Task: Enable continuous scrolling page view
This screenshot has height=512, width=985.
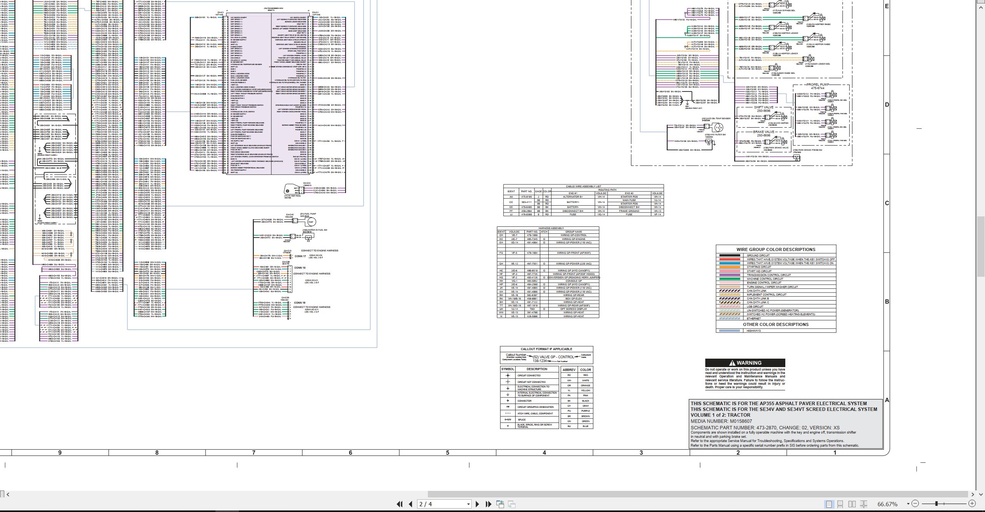Action: 840,504
